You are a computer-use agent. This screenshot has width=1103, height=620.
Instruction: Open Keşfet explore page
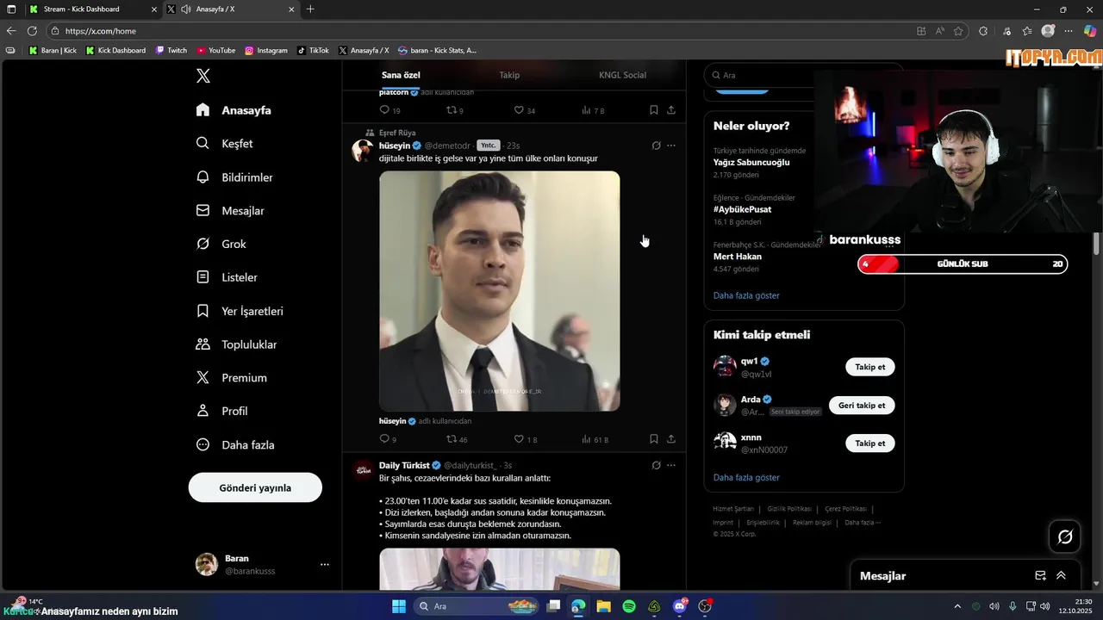point(224,144)
